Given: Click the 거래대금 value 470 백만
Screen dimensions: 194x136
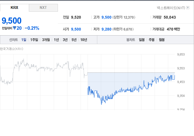Looking at the screenshot, I should (173, 29).
